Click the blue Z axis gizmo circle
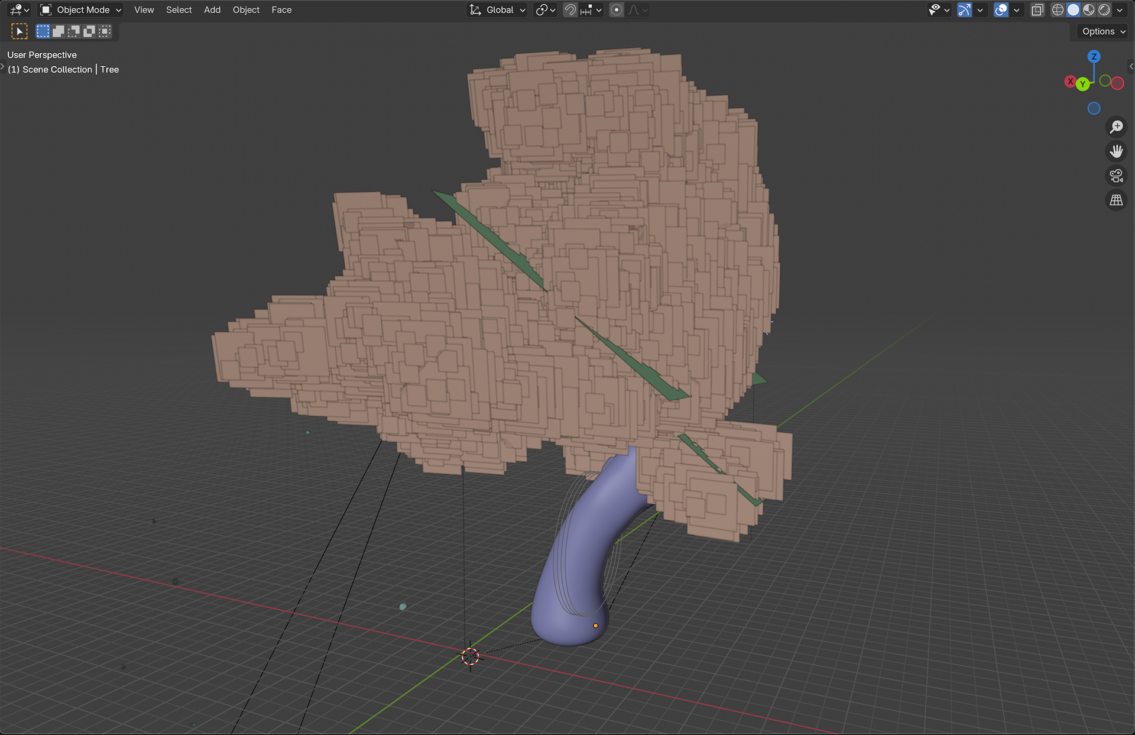Viewport: 1135px width, 735px height. (1094, 57)
